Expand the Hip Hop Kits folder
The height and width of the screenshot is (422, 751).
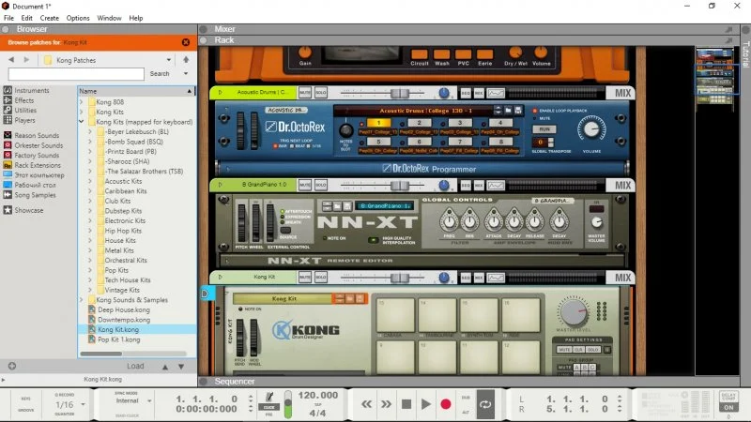click(90, 231)
